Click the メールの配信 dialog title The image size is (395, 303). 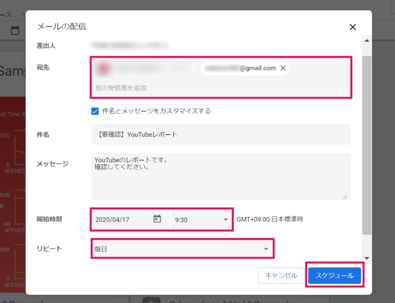61,27
